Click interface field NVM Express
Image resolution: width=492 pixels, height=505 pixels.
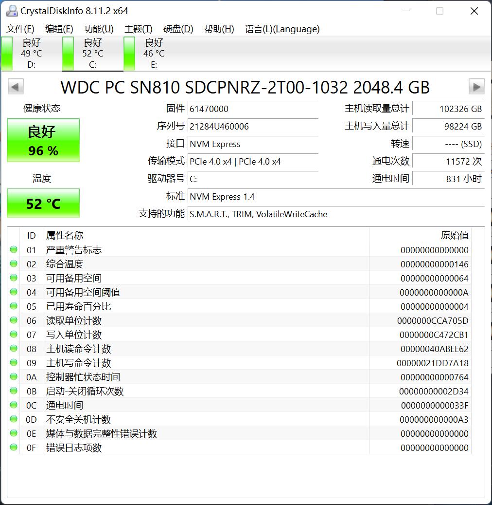tap(253, 144)
